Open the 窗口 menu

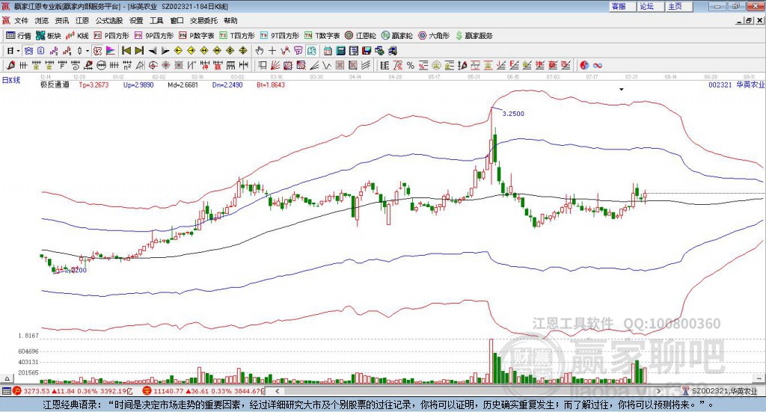click(x=177, y=20)
